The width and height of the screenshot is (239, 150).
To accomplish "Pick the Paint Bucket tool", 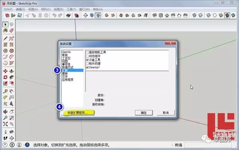I will click(x=6, y=31).
